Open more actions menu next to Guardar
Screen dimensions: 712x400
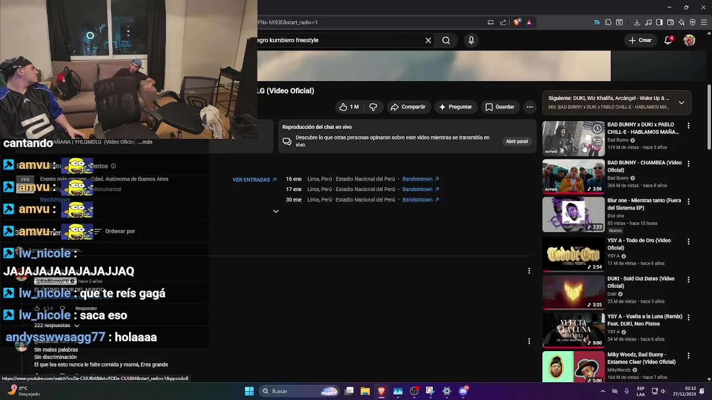click(530, 107)
